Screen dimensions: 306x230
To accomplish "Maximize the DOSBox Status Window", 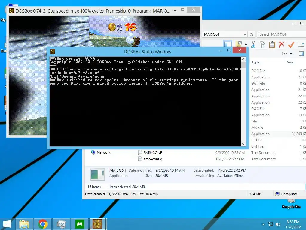I will click(229, 50).
